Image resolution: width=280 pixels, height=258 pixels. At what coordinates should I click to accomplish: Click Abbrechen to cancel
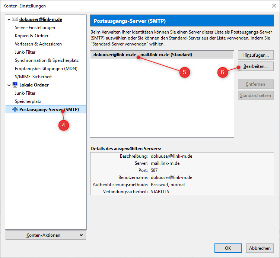(x=260, y=248)
